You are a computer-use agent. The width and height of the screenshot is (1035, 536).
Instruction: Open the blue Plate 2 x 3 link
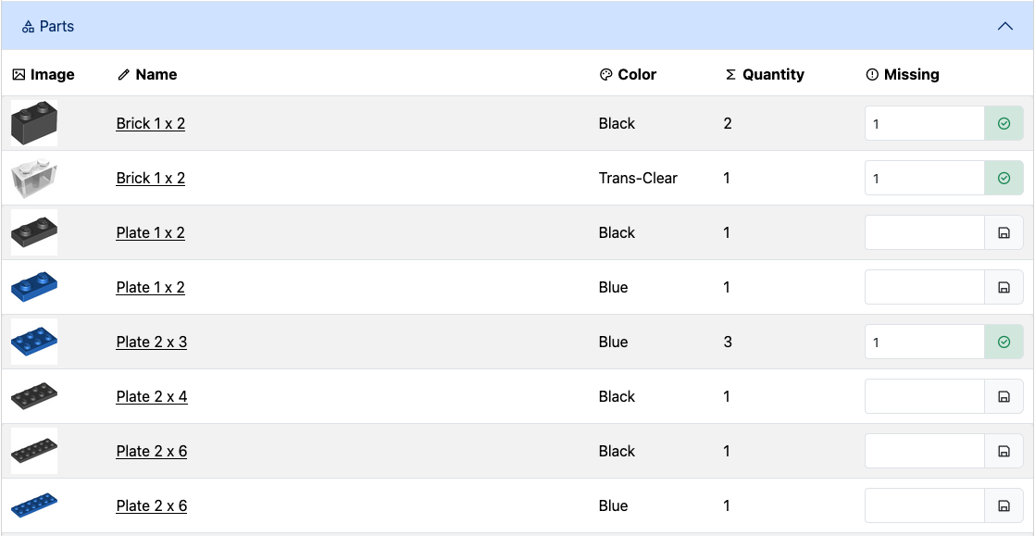tap(151, 342)
